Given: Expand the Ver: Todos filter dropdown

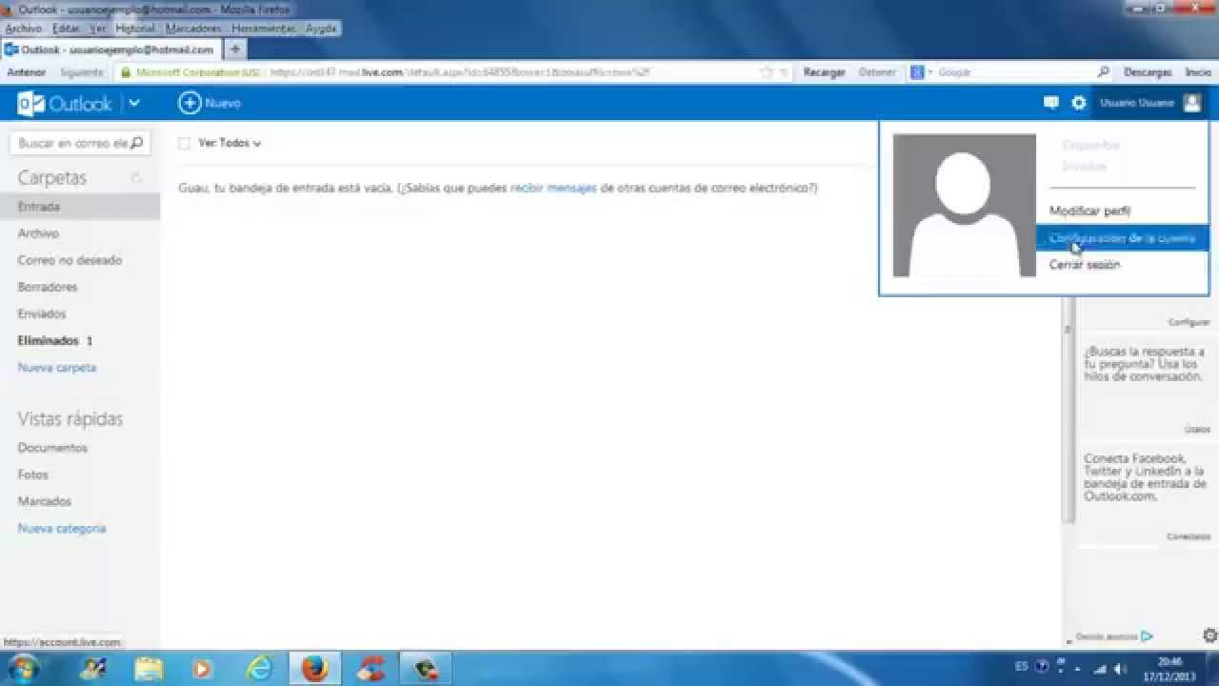Looking at the screenshot, I should [230, 143].
